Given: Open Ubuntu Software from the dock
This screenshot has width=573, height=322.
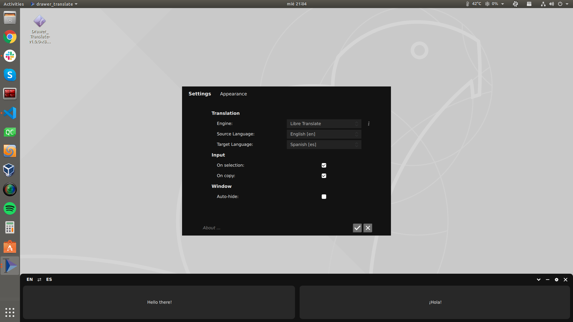Looking at the screenshot, I should [10, 247].
